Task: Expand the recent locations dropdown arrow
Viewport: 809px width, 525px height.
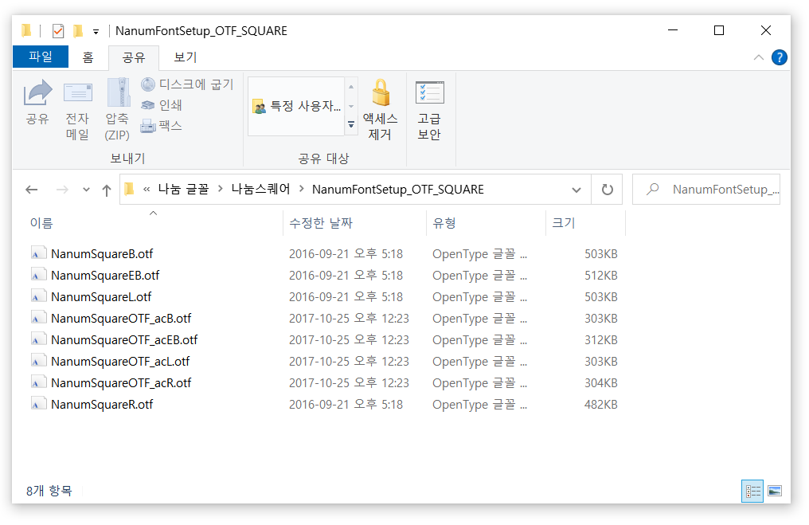Action: click(86, 190)
